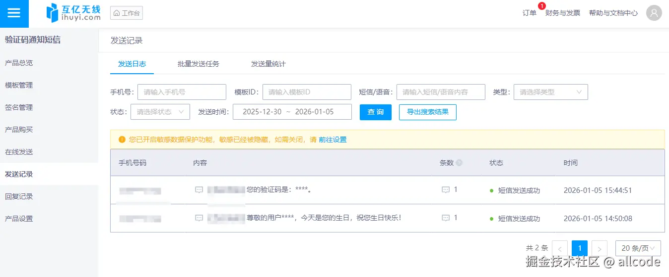Image resolution: width=669 pixels, height=277 pixels.
Task: Open the user avatar menu
Action: (x=654, y=13)
